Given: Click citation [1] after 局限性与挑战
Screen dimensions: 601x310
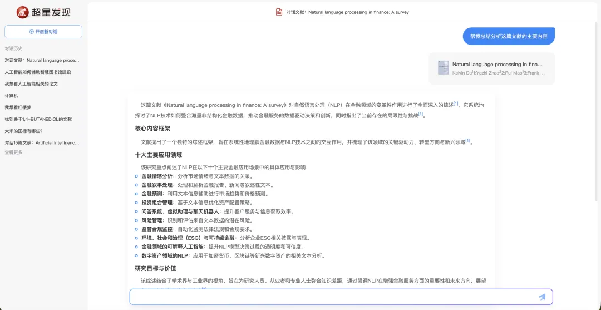Looking at the screenshot, I should coord(421,114).
